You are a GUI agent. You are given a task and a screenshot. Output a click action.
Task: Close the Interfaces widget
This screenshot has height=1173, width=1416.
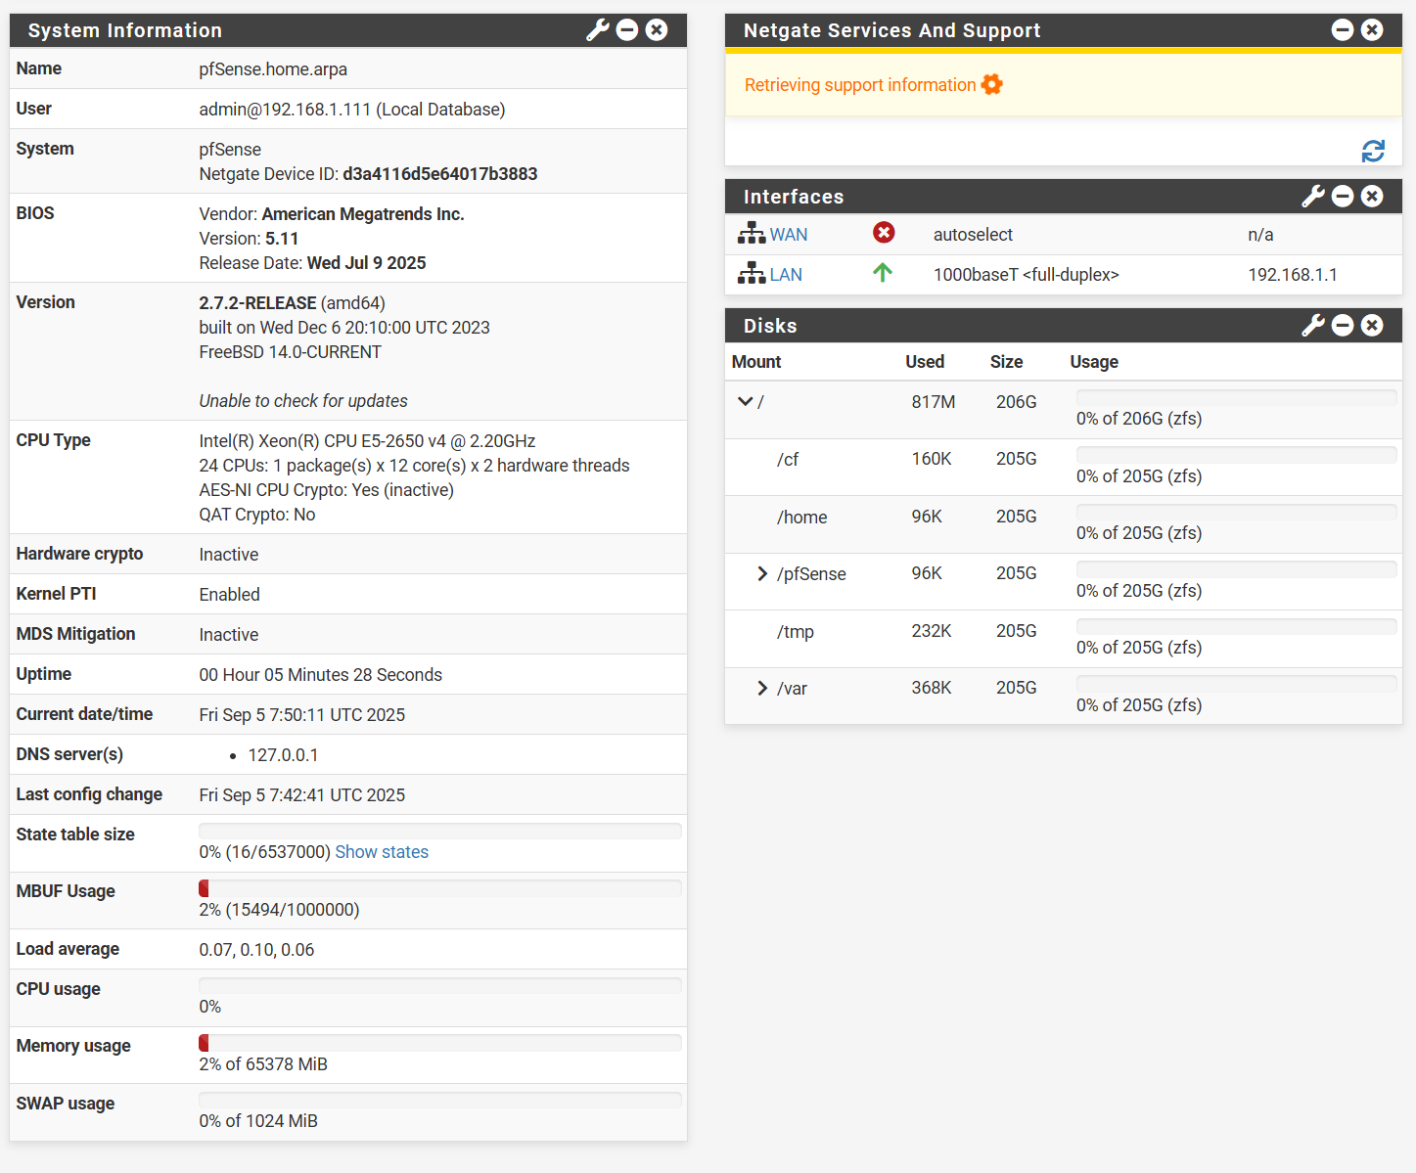(x=1373, y=197)
